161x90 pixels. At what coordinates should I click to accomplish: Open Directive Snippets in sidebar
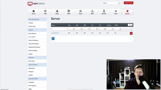37,50
